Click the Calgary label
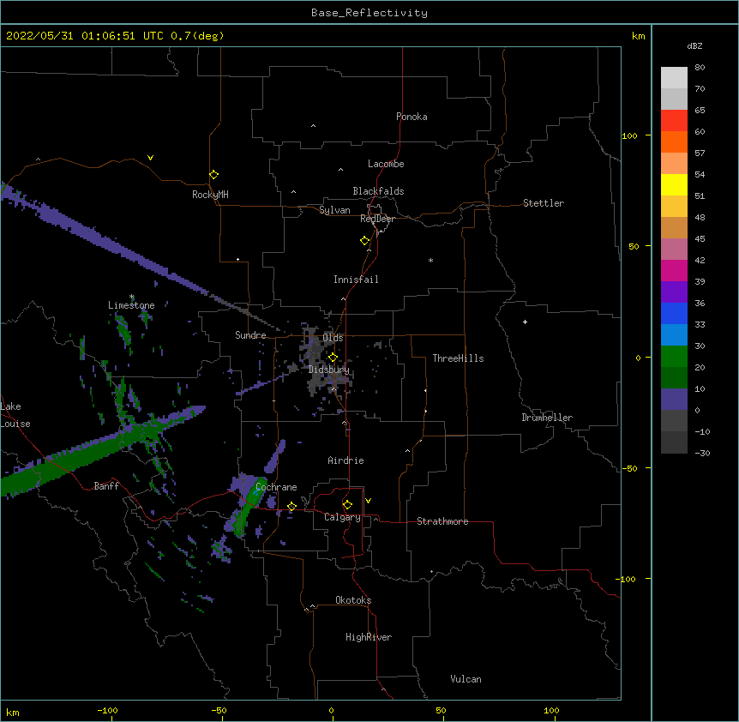739x722 pixels. point(342,517)
